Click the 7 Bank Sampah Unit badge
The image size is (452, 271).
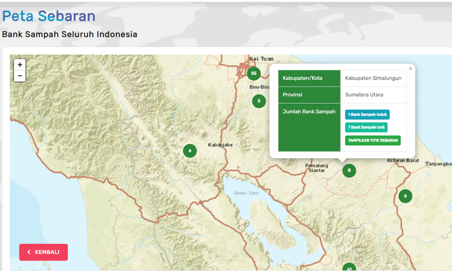(366, 127)
